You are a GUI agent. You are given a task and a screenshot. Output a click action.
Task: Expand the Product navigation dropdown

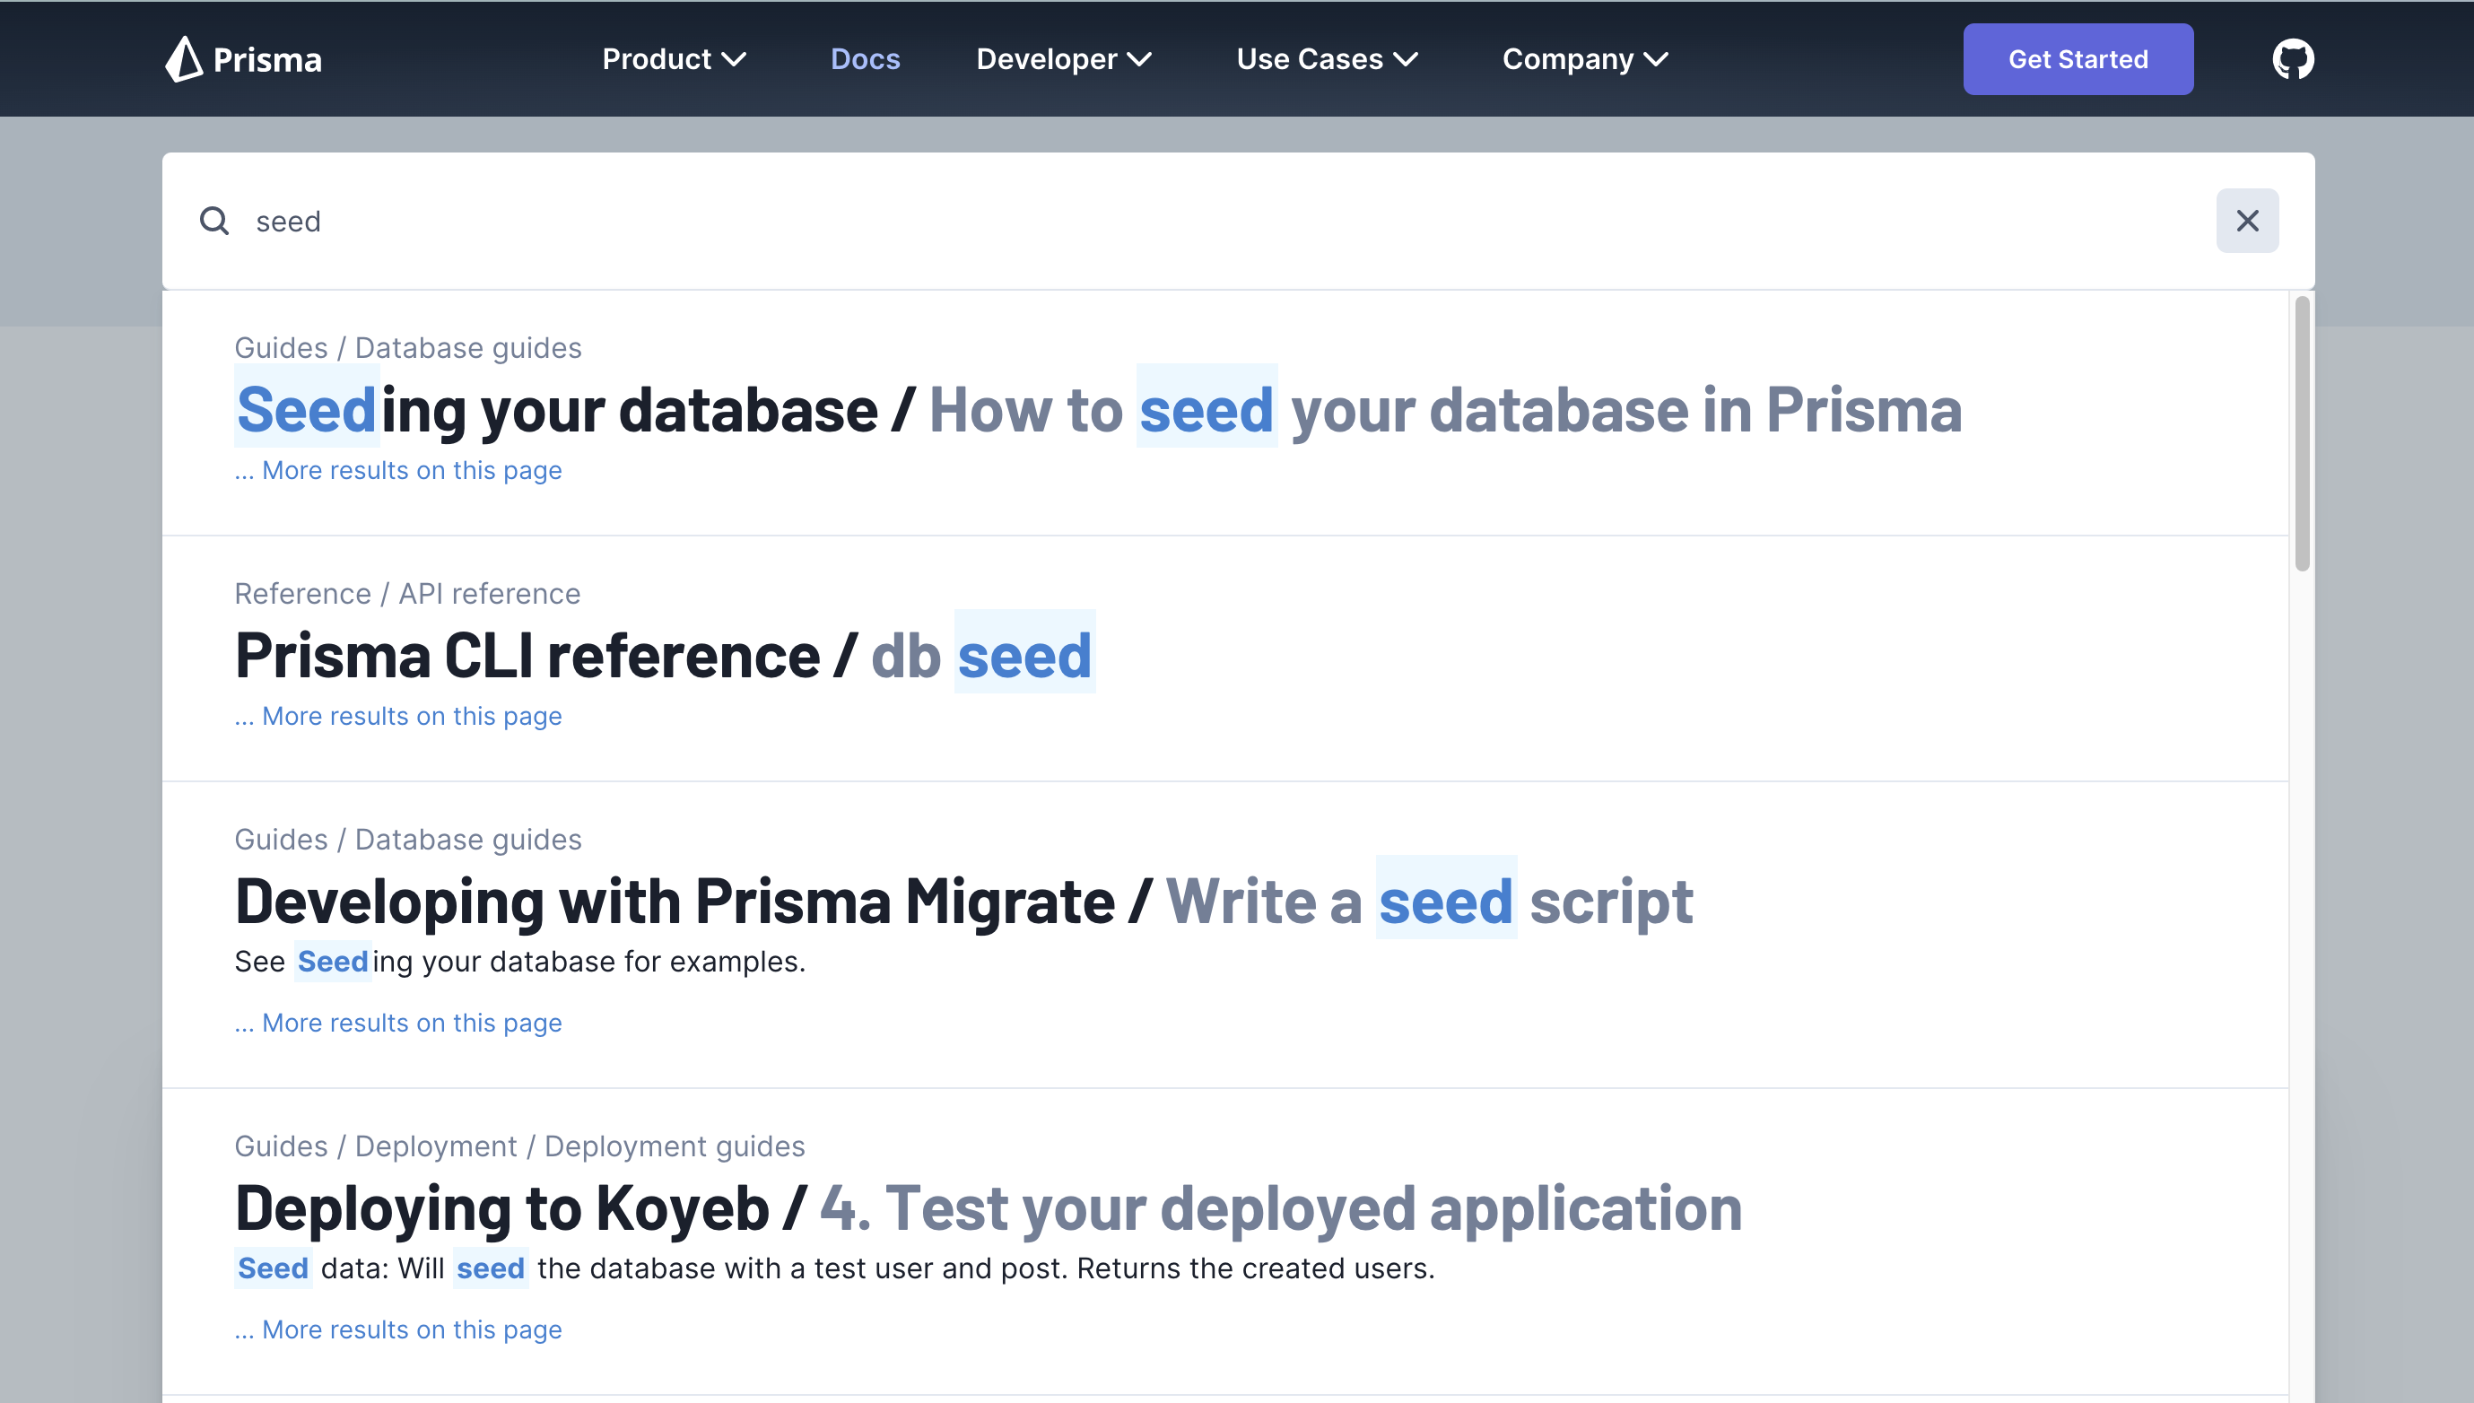tap(674, 59)
